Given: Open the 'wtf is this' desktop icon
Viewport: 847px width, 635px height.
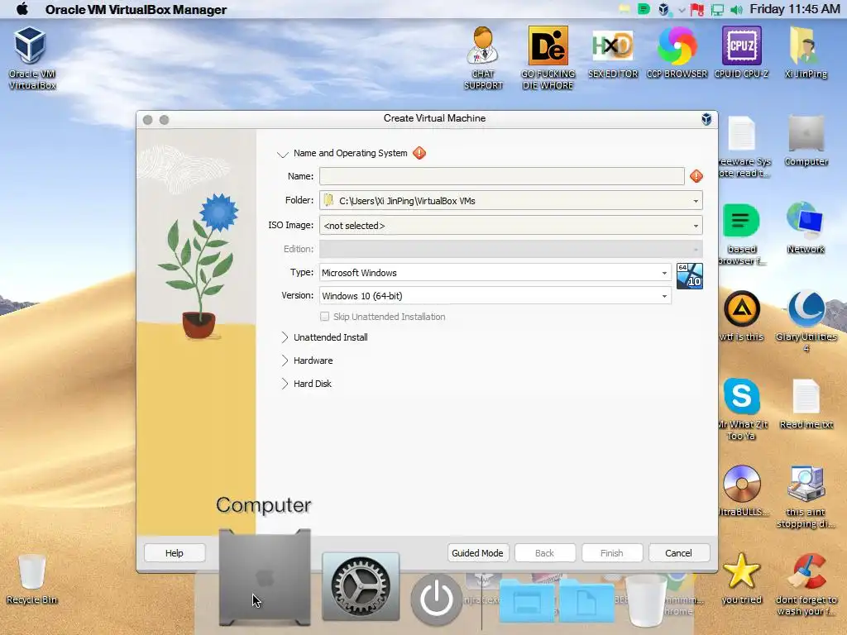Looking at the screenshot, I should 741,316.
